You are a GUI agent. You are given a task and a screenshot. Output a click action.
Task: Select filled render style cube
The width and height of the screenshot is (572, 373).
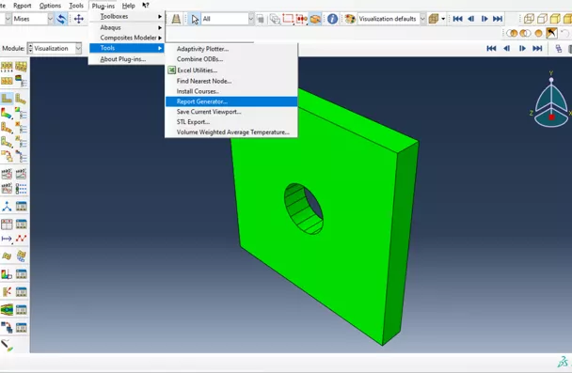click(555, 19)
